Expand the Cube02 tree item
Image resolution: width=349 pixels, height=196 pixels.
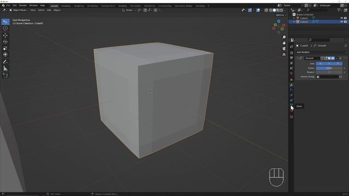coord(294,22)
